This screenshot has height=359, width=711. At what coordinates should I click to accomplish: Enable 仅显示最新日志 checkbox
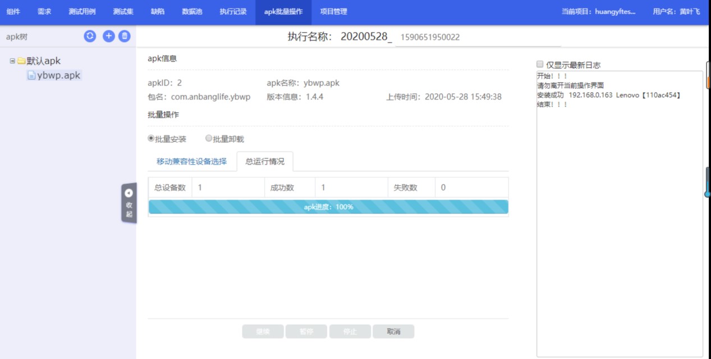click(x=540, y=65)
